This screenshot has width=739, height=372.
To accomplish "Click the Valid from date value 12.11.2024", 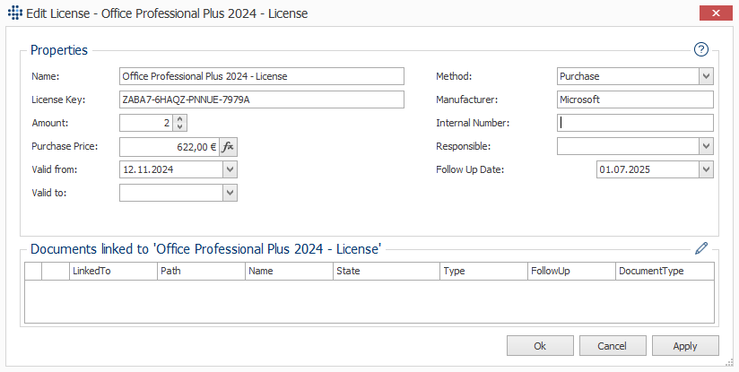I will pyautogui.click(x=148, y=169).
